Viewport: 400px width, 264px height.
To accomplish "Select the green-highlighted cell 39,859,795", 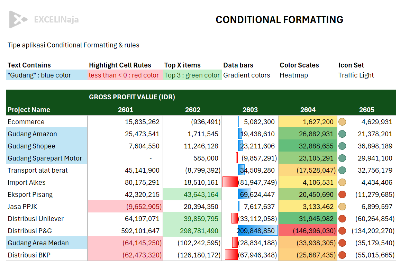I will tap(193, 219).
